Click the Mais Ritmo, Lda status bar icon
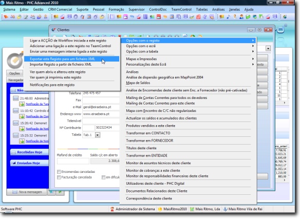 [192, 209]
